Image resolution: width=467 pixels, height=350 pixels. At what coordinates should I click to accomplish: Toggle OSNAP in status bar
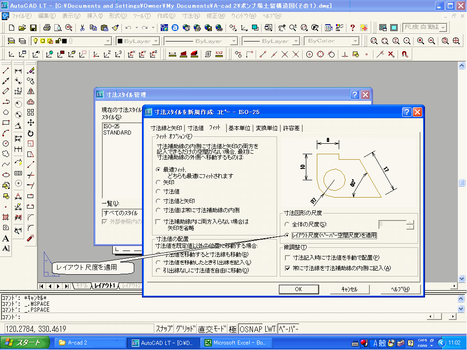pos(252,329)
